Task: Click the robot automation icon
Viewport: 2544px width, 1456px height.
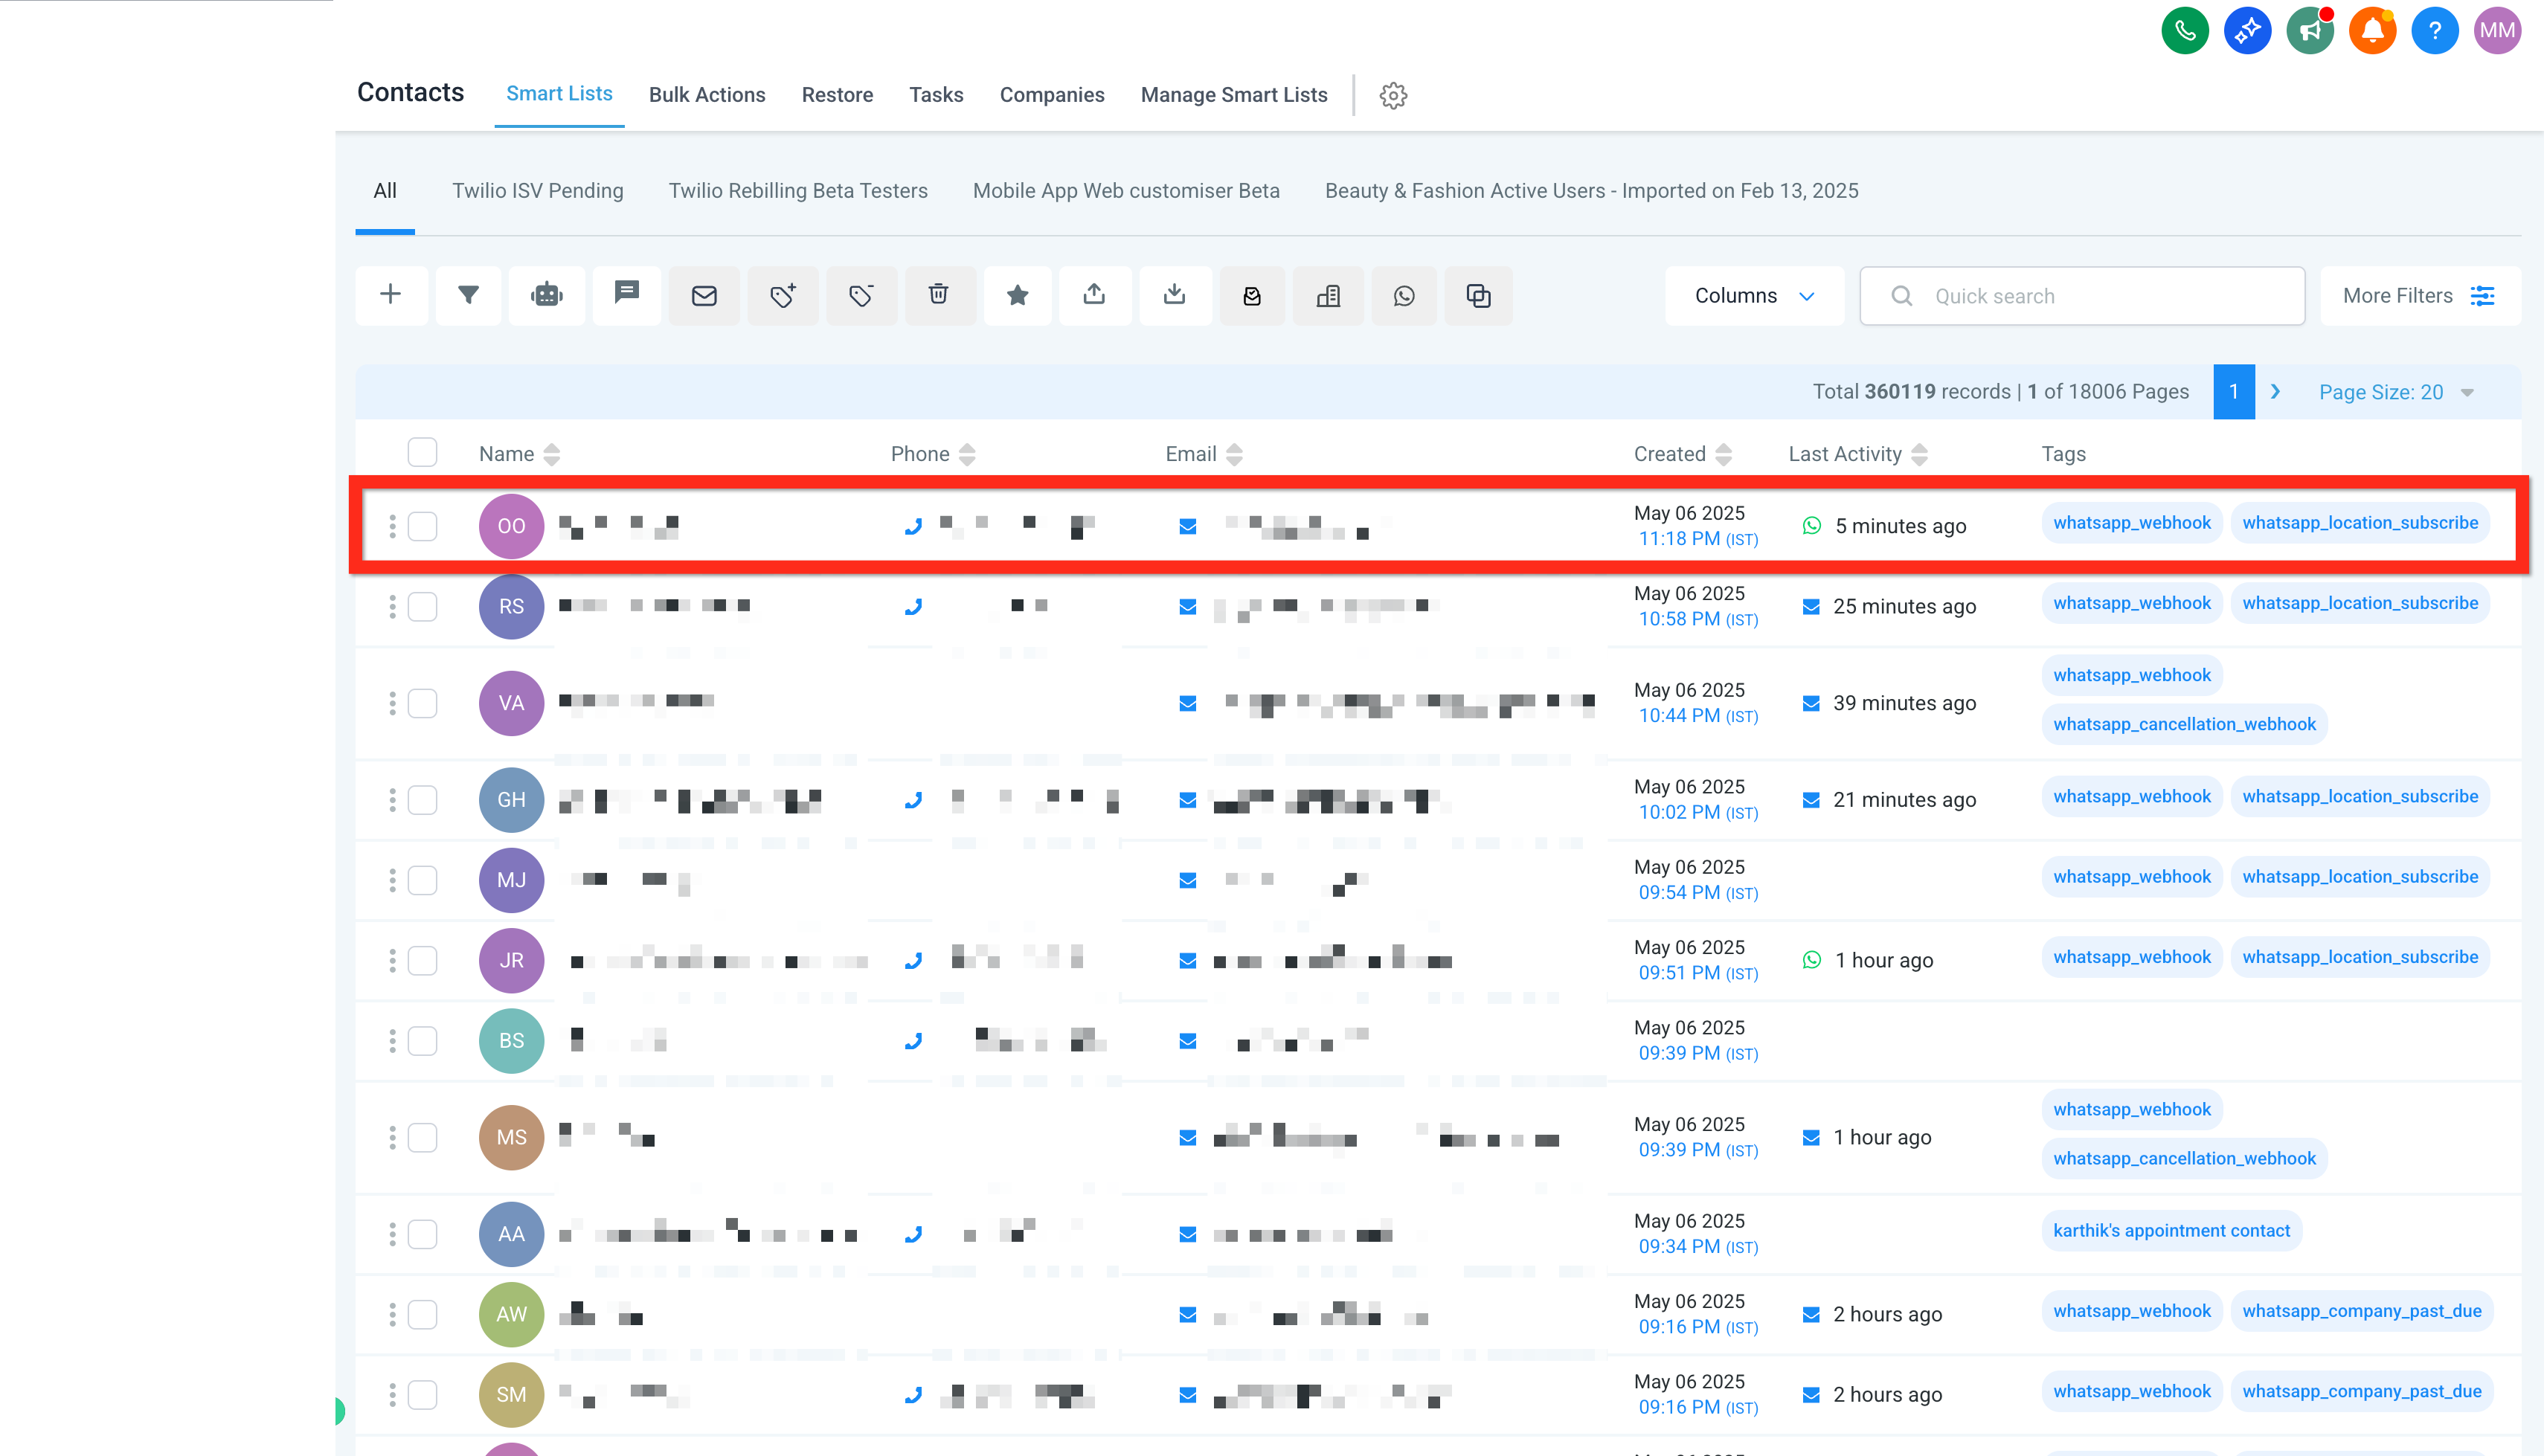Action: pyautogui.click(x=547, y=295)
